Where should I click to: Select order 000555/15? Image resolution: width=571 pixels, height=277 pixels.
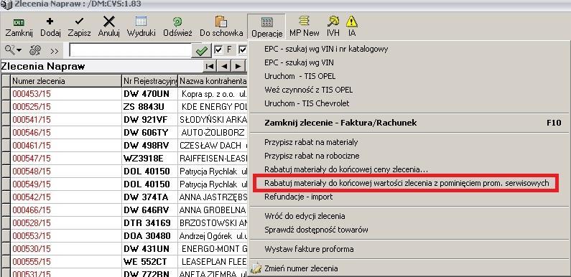coord(32,262)
